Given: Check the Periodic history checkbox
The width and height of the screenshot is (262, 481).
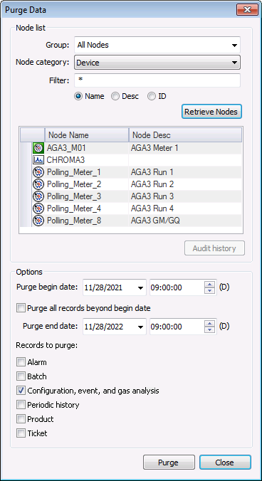Looking at the screenshot, I should point(21,405).
